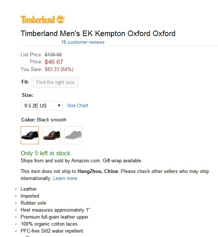Click the Ships from and sold by Amazon.com line

(x=82, y=160)
